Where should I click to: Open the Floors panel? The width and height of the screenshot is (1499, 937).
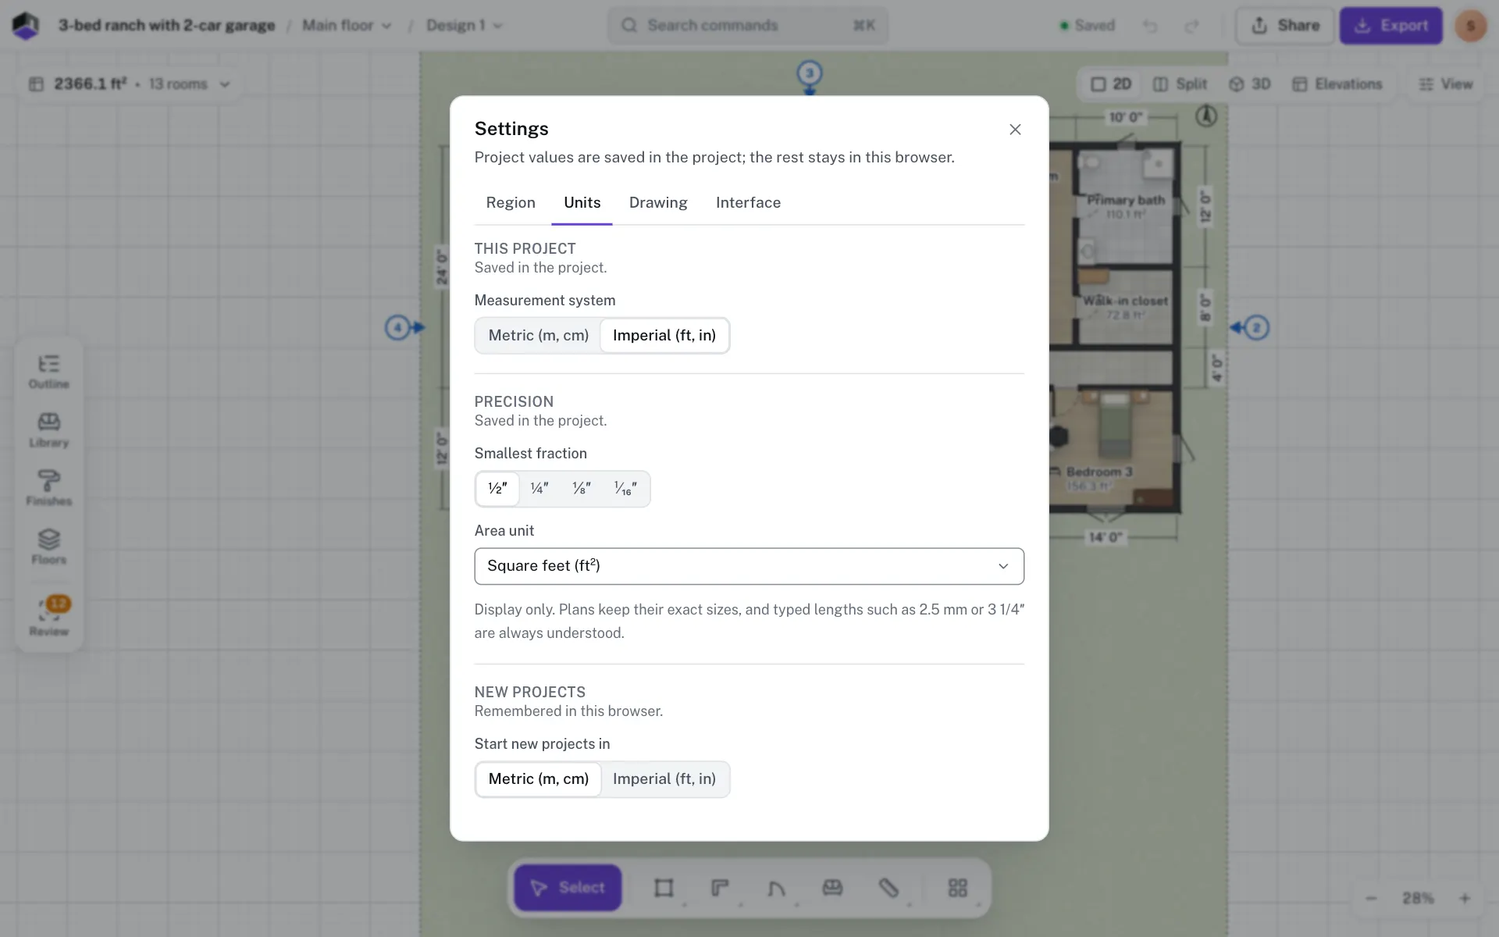(49, 547)
